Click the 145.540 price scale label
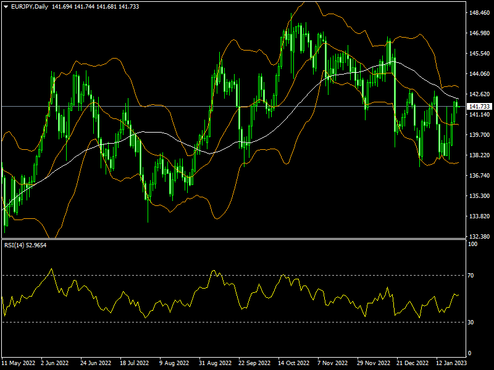494x370 pixels. (480, 54)
